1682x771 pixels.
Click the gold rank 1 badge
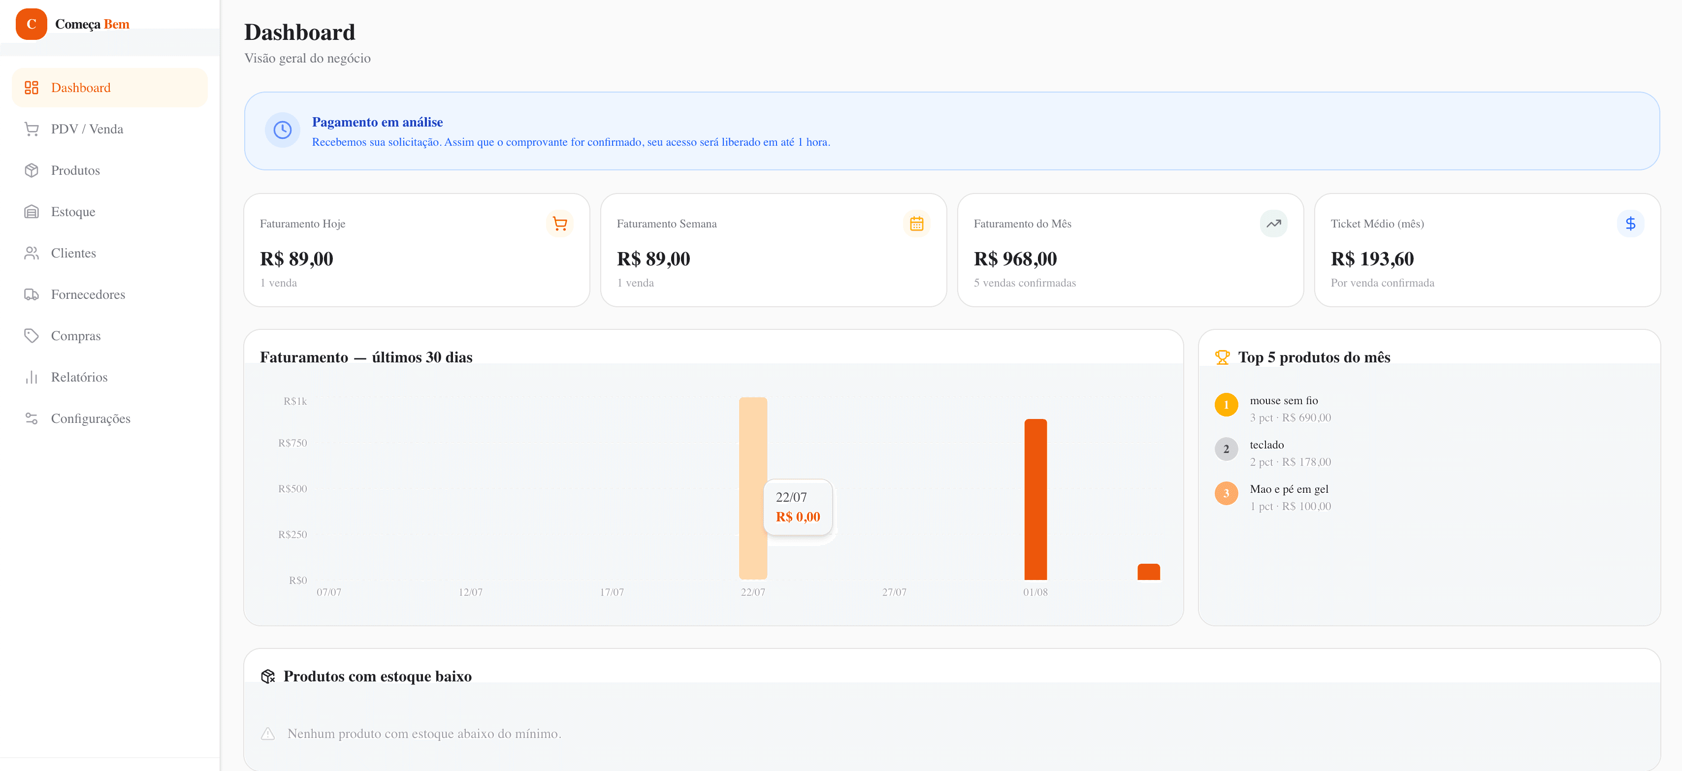(1226, 405)
